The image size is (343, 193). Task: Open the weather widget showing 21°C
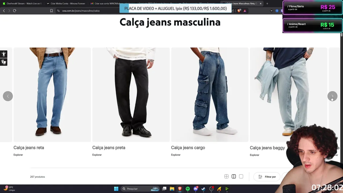(x=9, y=188)
